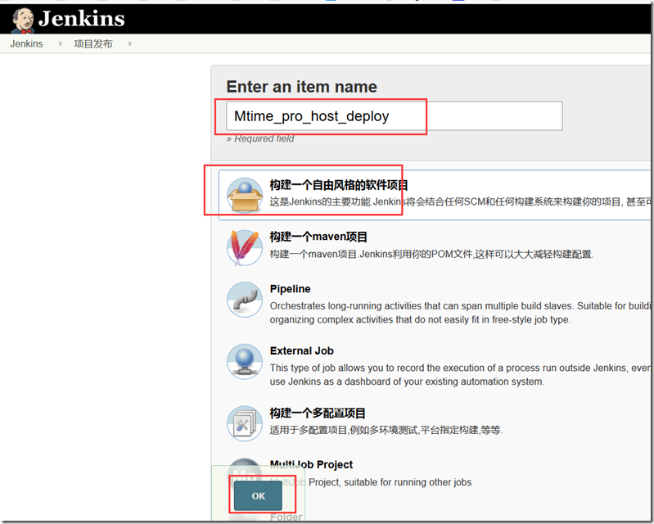The width and height of the screenshot is (654, 524).
Task: Select the freestyle project box icon
Action: [x=245, y=195]
